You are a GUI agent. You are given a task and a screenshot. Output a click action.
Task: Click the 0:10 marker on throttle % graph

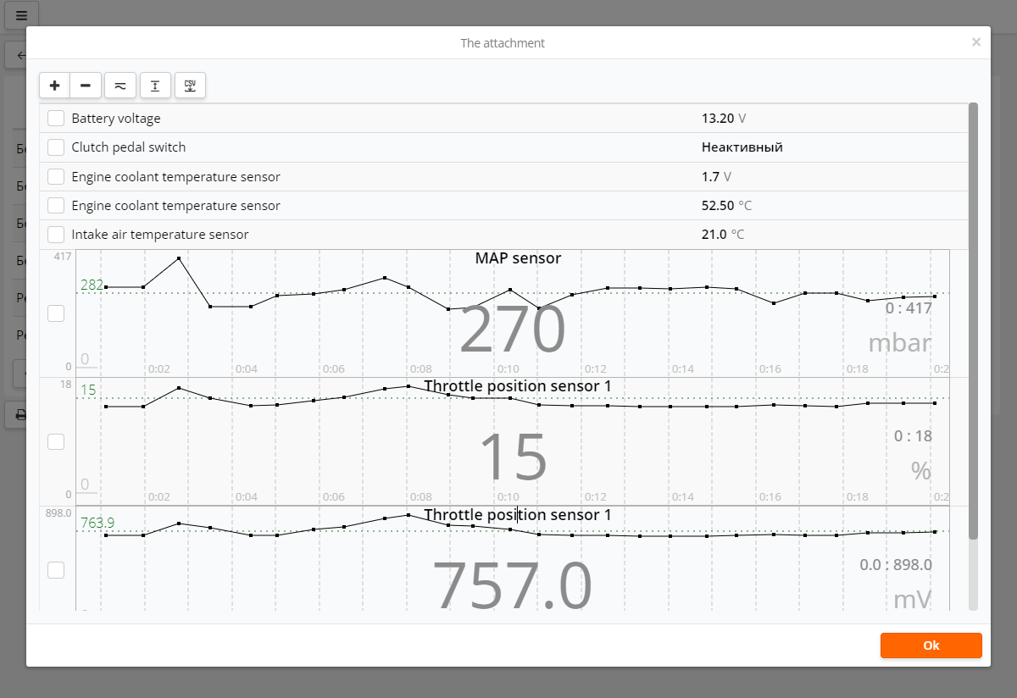(x=508, y=496)
